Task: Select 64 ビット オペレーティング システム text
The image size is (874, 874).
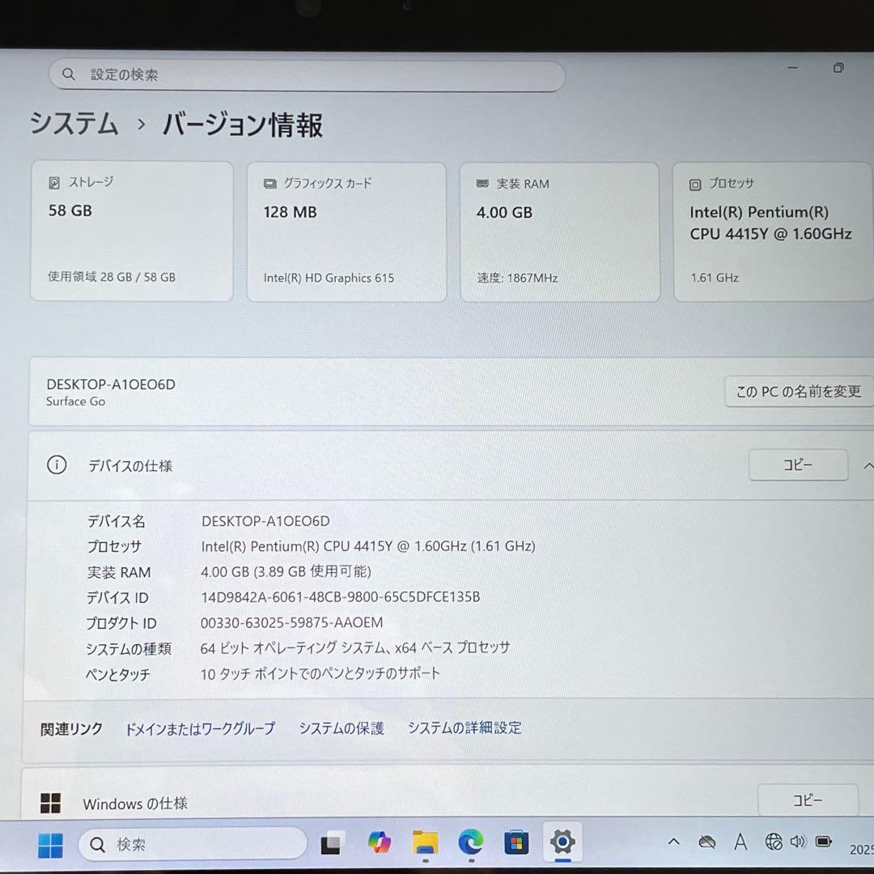Action: coord(355,647)
